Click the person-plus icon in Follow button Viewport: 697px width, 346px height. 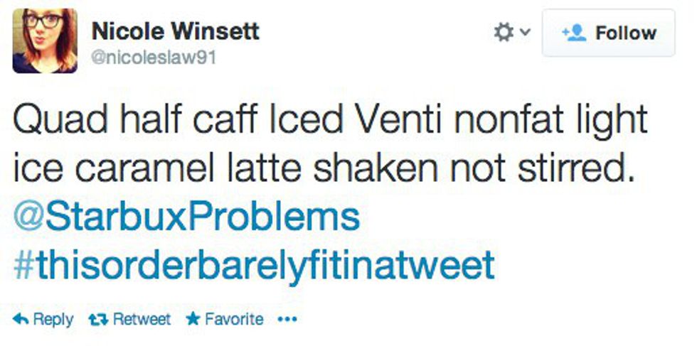(x=574, y=33)
